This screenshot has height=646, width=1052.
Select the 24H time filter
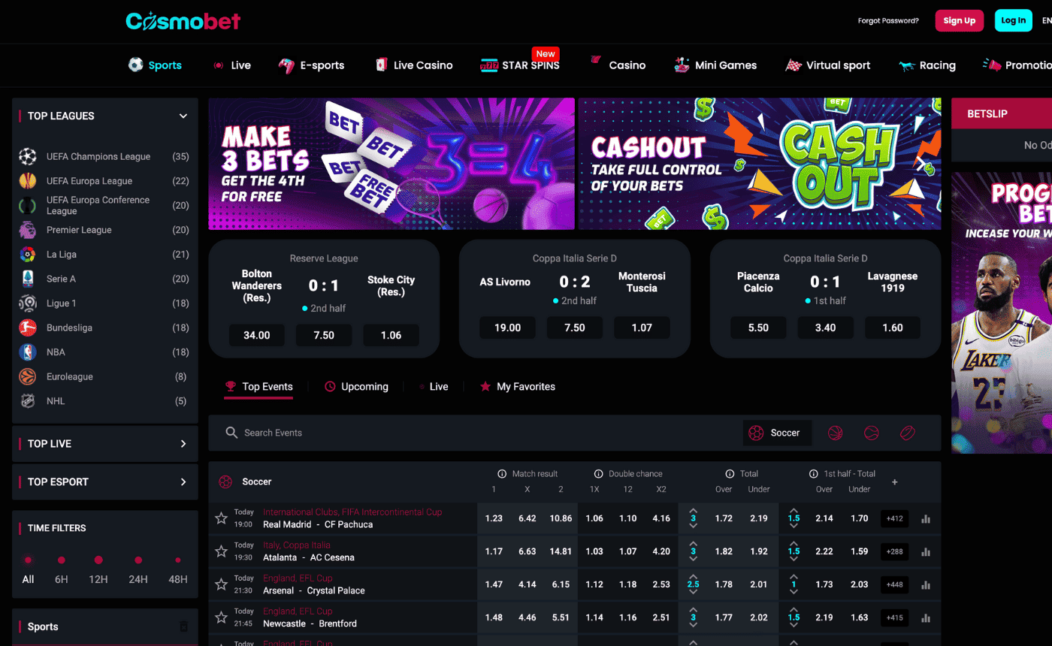point(138,569)
